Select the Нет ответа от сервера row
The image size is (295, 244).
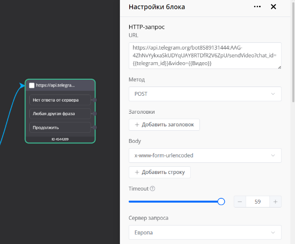pos(59,100)
